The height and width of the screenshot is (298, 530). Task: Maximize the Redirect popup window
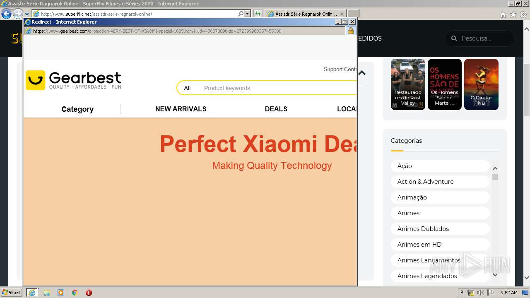click(x=344, y=22)
